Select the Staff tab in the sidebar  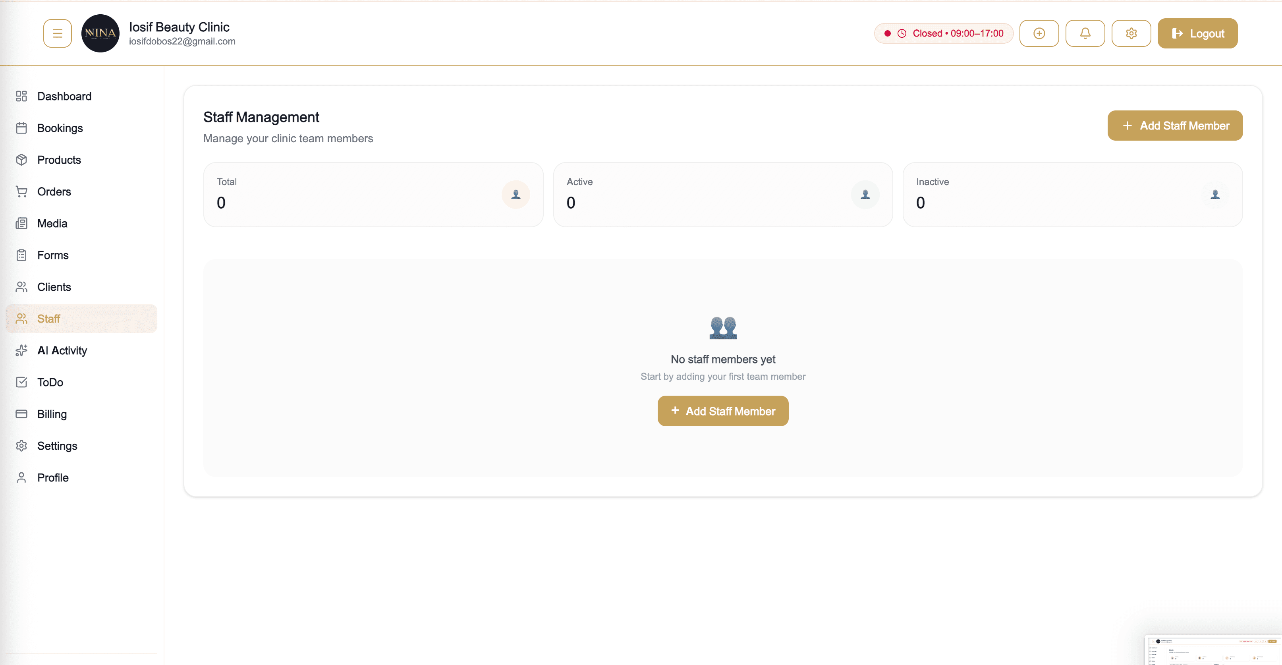click(x=48, y=319)
